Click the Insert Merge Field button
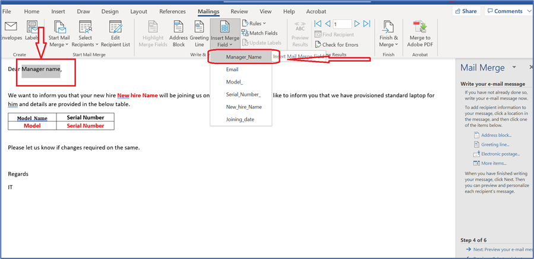 click(x=225, y=34)
